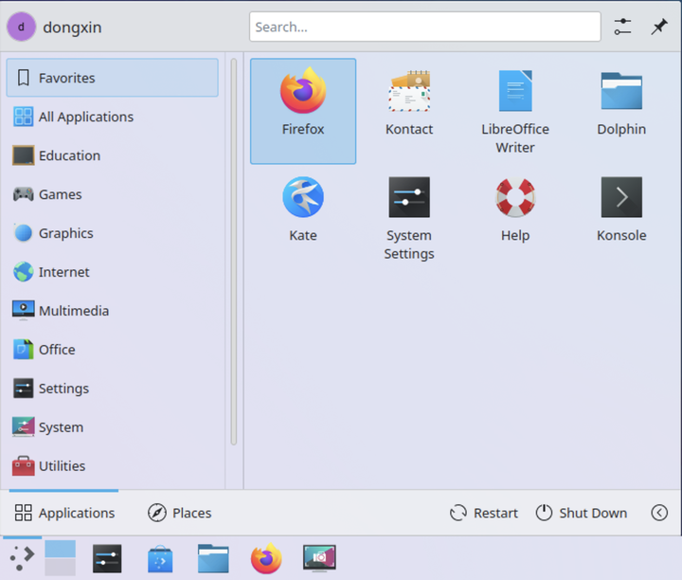The width and height of the screenshot is (682, 580).
Task: Switch to the Places tab
Action: pyautogui.click(x=179, y=513)
